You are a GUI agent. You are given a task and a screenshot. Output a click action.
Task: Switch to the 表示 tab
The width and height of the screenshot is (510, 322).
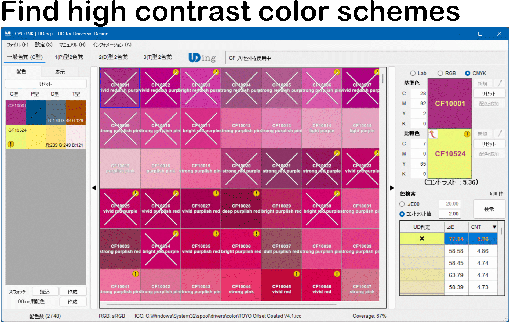pos(60,72)
